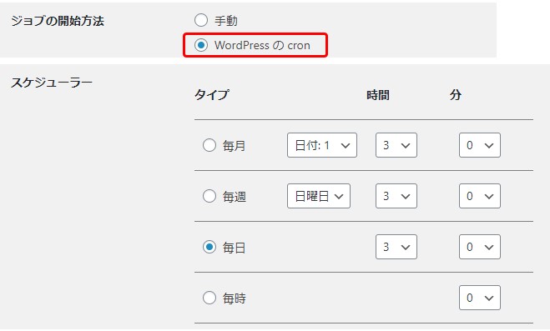Click the 毎月 label text
This screenshot has height=331, width=550.
point(234,146)
